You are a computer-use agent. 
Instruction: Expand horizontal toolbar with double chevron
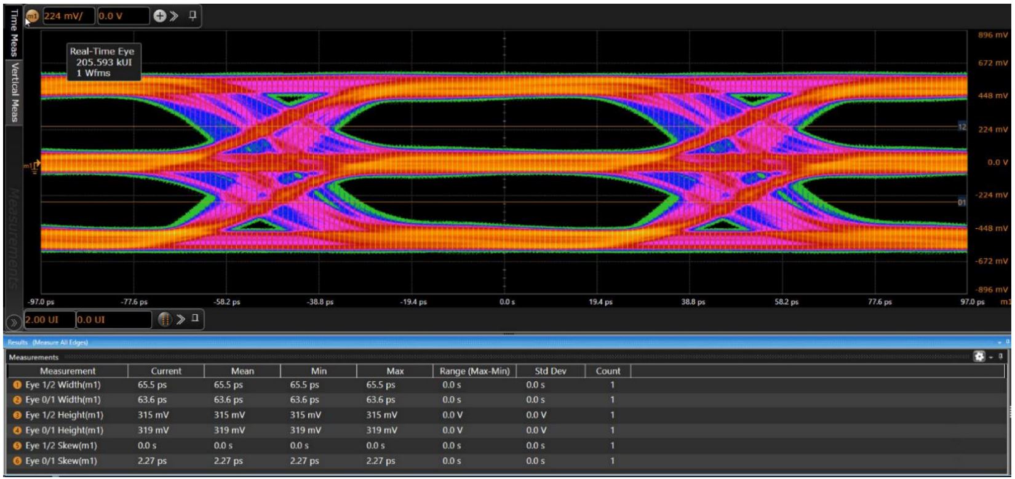tap(180, 319)
